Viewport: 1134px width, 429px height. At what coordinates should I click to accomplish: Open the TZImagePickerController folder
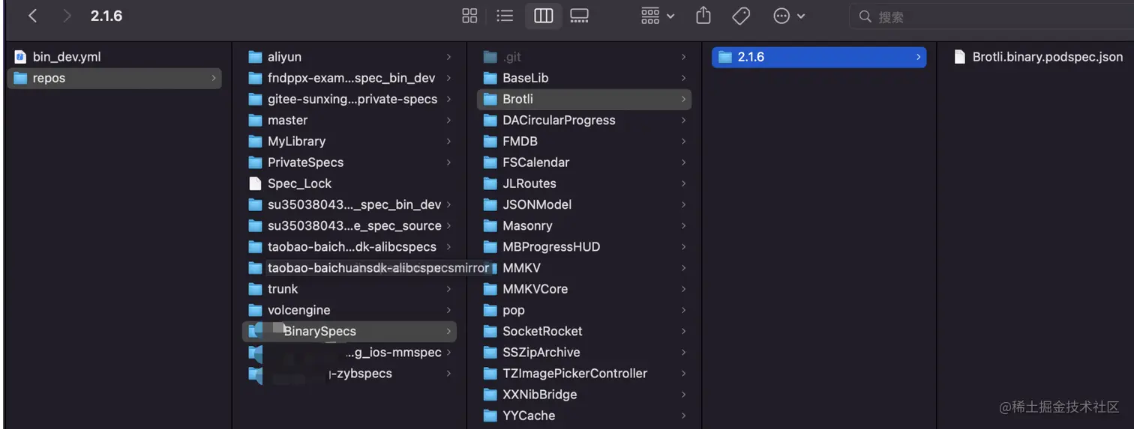click(584, 374)
